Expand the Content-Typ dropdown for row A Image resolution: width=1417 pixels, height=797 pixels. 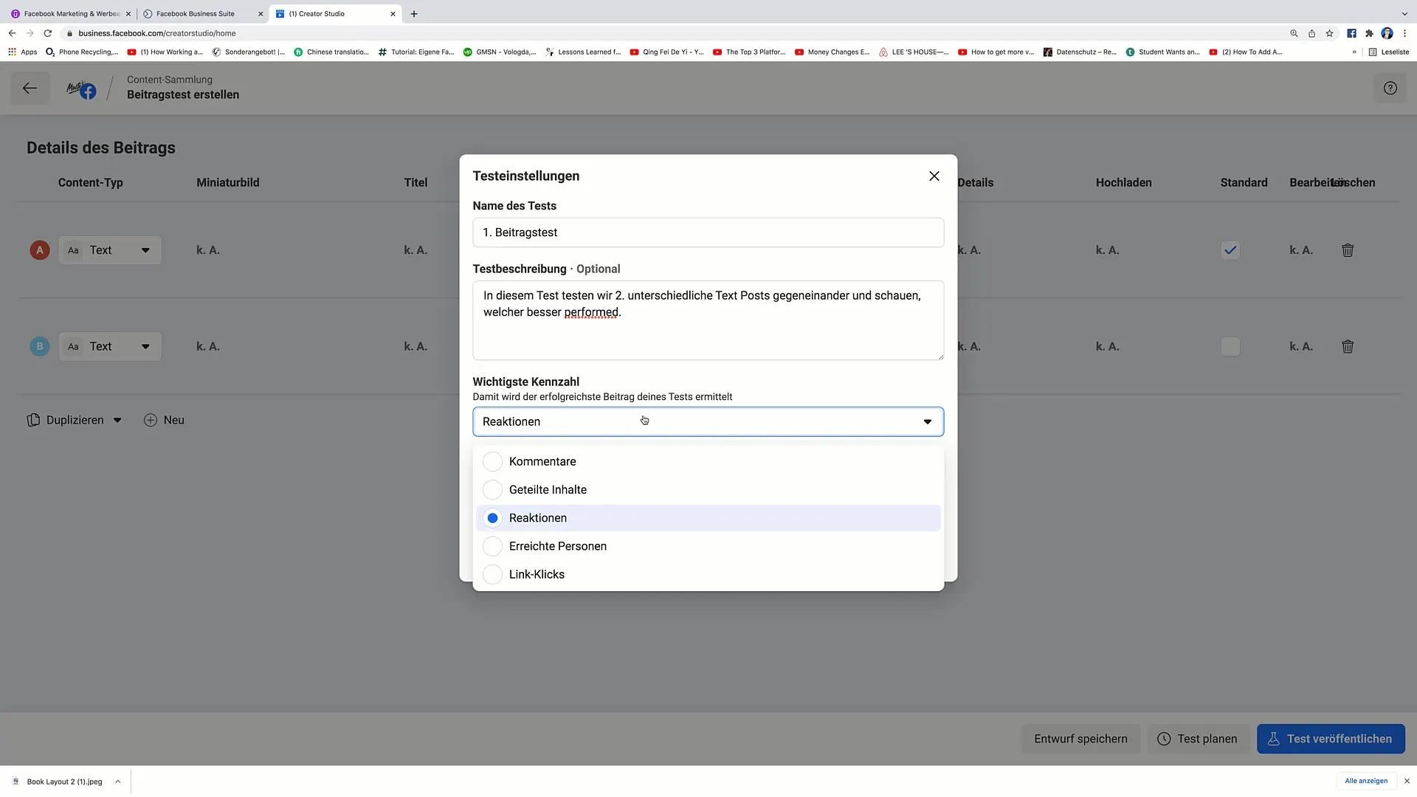pos(145,250)
